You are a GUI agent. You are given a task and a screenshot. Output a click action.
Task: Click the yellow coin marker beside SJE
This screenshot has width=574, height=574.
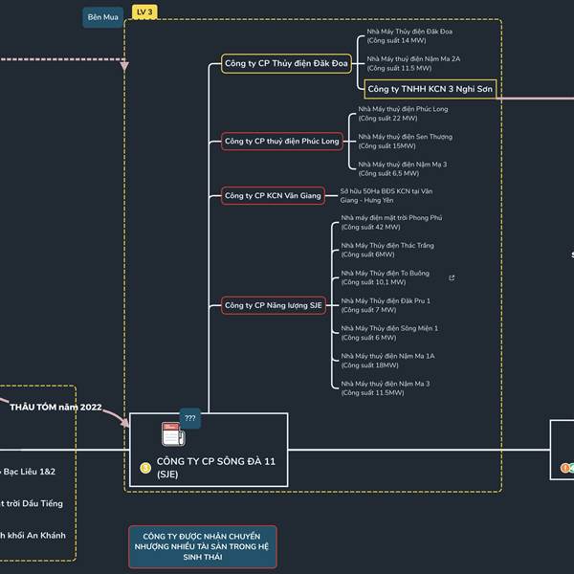click(145, 468)
